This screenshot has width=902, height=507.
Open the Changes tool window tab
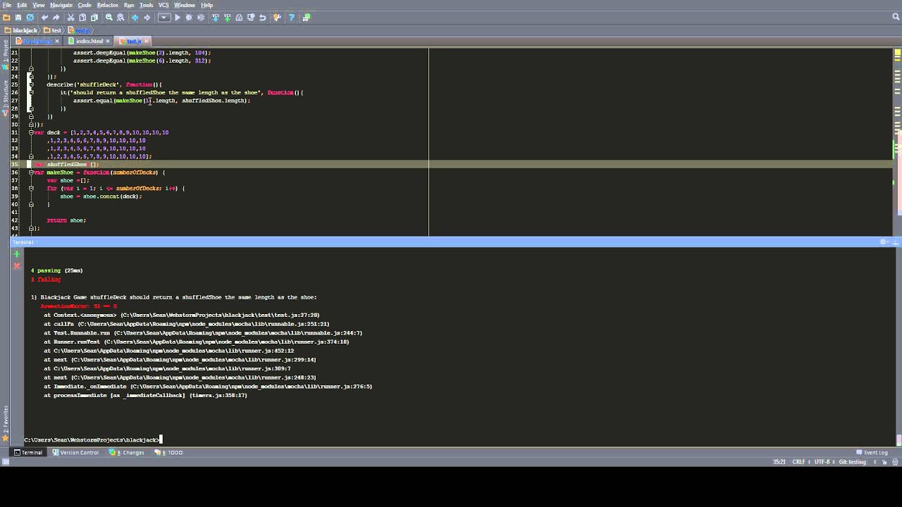point(127,453)
